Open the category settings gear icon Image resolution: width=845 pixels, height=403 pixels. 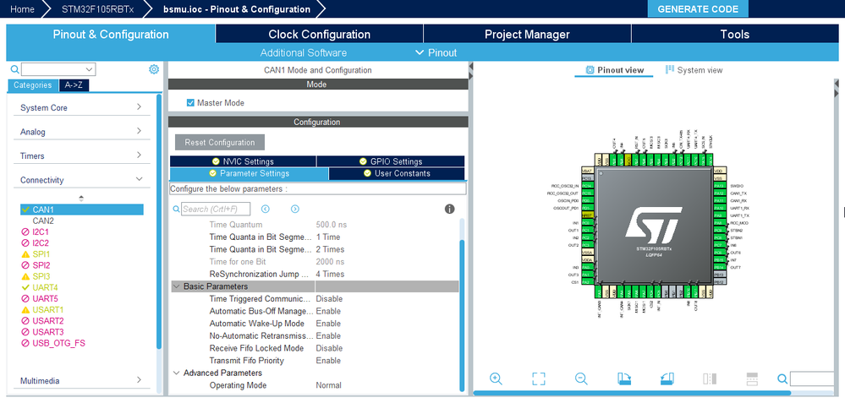pyautogui.click(x=154, y=69)
